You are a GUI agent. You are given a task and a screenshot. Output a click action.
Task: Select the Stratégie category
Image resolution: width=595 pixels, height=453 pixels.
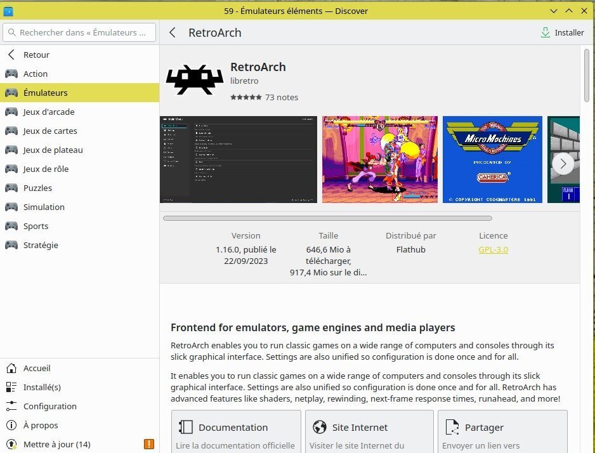[x=41, y=245]
